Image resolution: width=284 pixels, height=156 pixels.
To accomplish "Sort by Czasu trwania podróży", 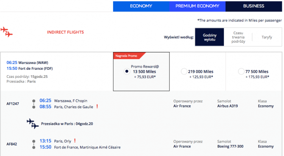I will pyautogui.click(x=238, y=37).
